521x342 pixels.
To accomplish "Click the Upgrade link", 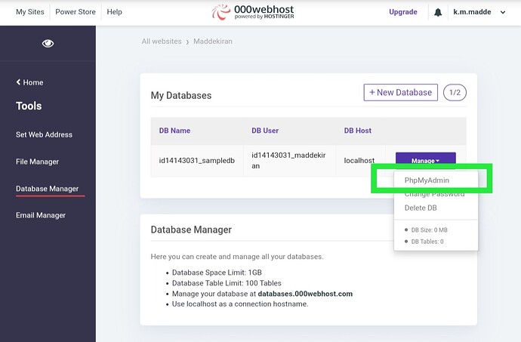I will pyautogui.click(x=402, y=12).
